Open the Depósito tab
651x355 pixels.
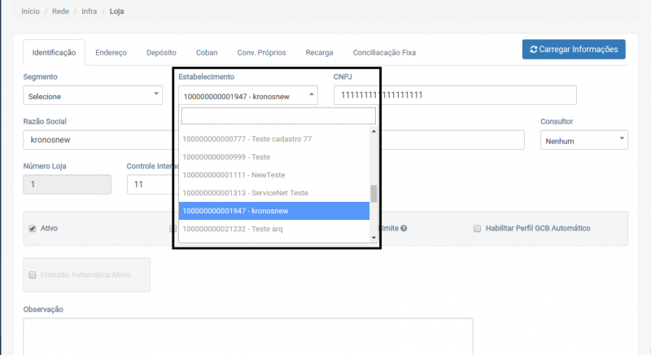[161, 52]
